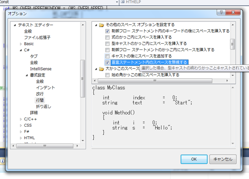Close the オプション dialog
Image resolution: width=249 pixels, height=179 pixels.
coord(233,12)
